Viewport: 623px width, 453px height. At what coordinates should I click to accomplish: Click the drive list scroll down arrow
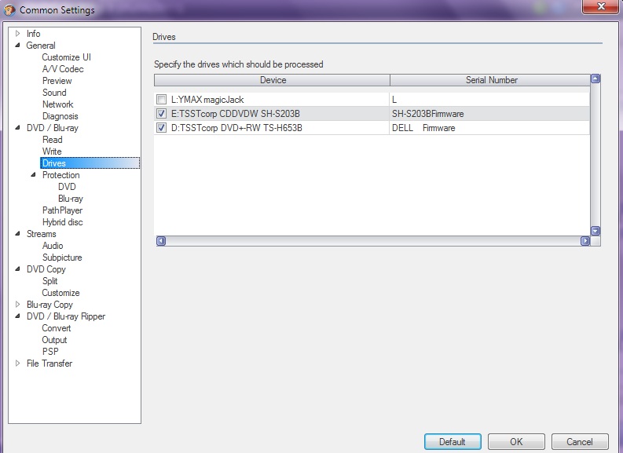click(596, 231)
